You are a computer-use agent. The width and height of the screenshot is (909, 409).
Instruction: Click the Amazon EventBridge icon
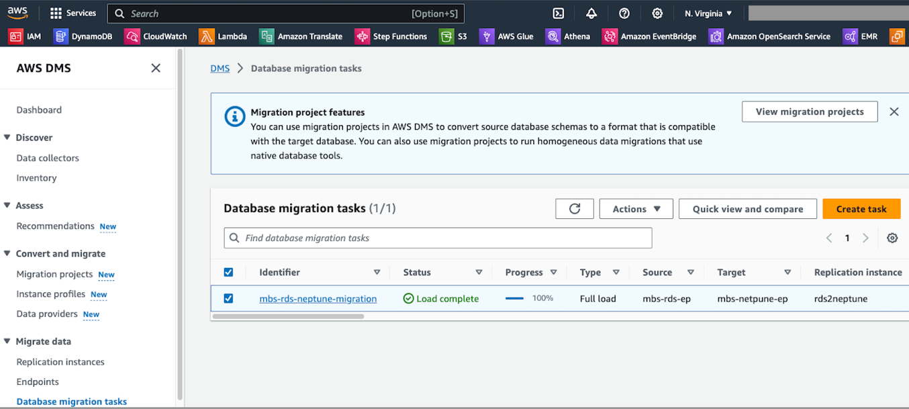tap(610, 36)
